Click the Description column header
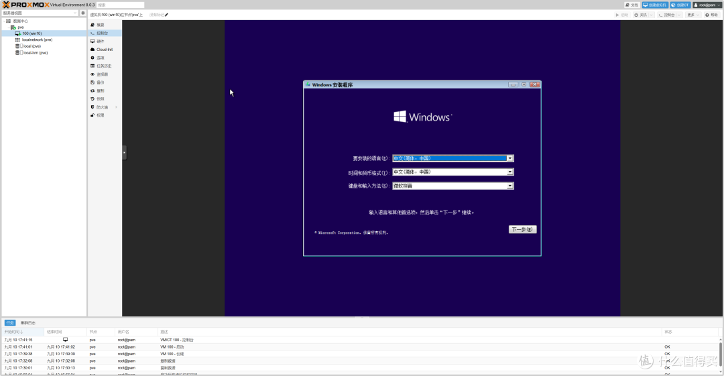This screenshot has height=376, width=724. (x=410, y=332)
